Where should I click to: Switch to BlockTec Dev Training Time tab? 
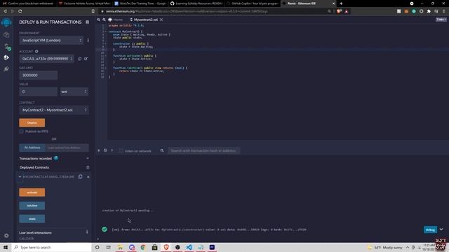(x=140, y=3)
